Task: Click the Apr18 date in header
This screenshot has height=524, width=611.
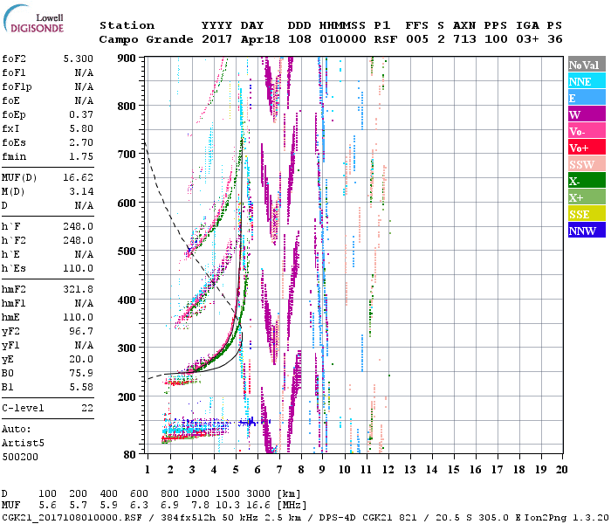Action: 260,39
